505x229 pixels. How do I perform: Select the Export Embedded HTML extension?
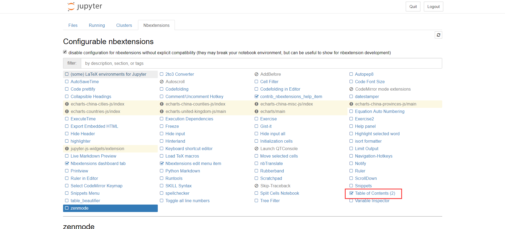(x=94, y=126)
